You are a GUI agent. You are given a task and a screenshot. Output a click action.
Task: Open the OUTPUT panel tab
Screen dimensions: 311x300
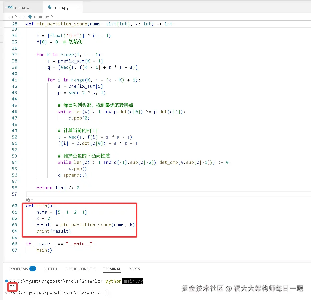point(50,269)
